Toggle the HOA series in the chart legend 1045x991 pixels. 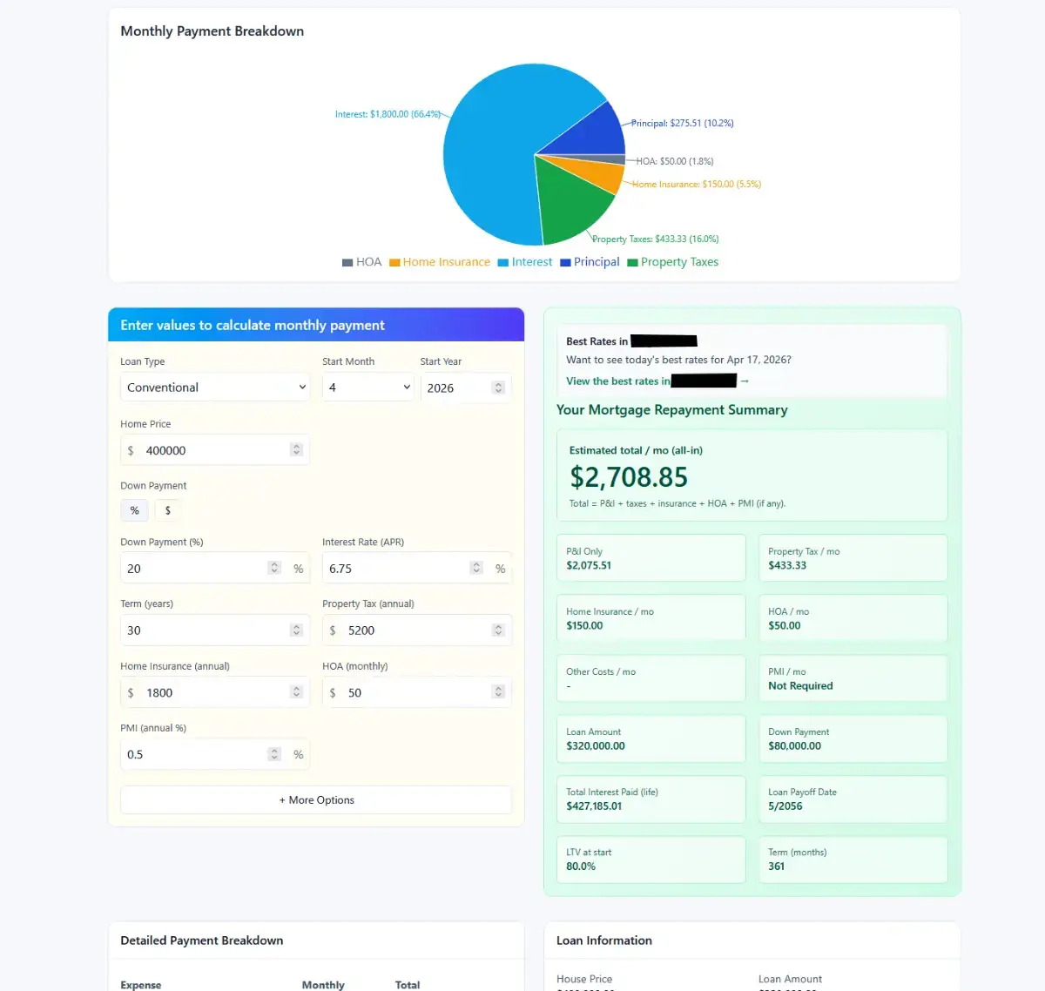(x=361, y=261)
